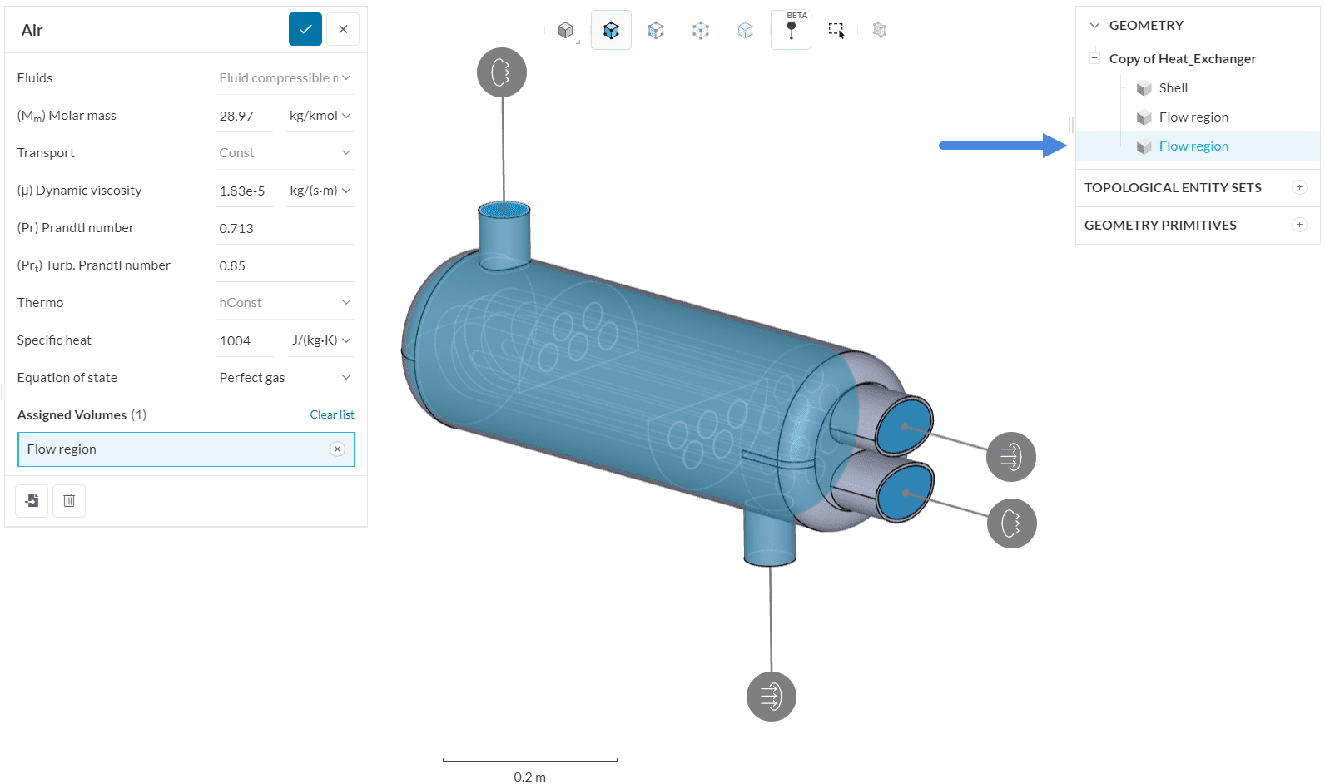The image size is (1325, 784).
Task: Open the Molar mass unit dropdown
Action: [320, 116]
